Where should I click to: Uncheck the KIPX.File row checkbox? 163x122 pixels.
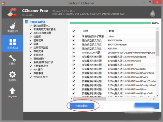[74, 48]
